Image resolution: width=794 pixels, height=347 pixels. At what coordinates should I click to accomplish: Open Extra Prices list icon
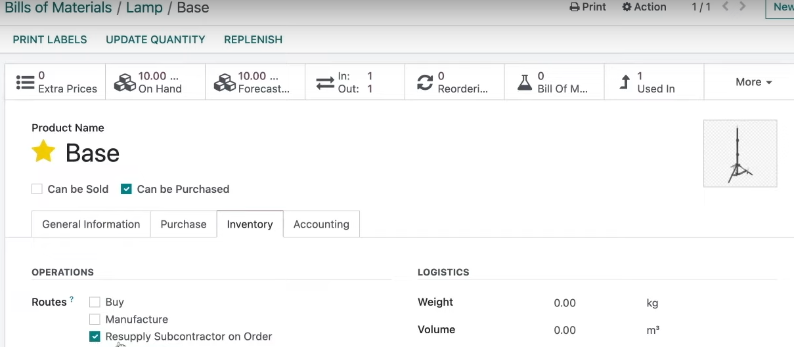click(25, 83)
